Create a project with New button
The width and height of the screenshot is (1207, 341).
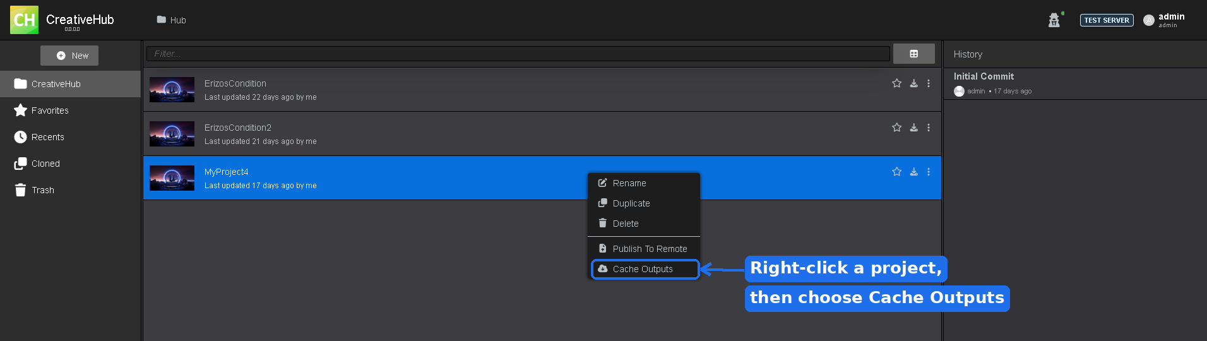click(69, 56)
